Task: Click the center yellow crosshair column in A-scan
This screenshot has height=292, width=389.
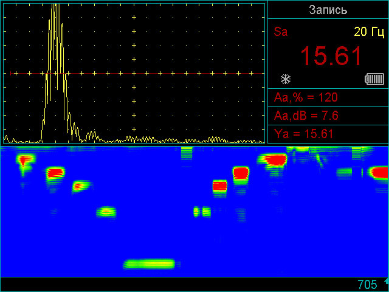Action: pyautogui.click(x=133, y=73)
